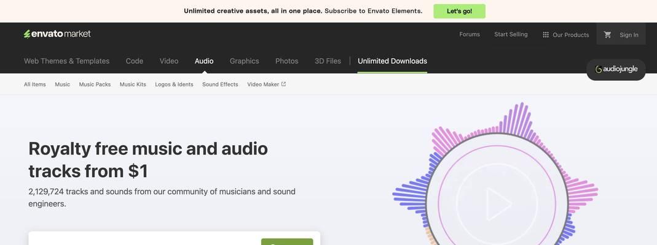Open Logos & Idents subcategory

coord(175,85)
